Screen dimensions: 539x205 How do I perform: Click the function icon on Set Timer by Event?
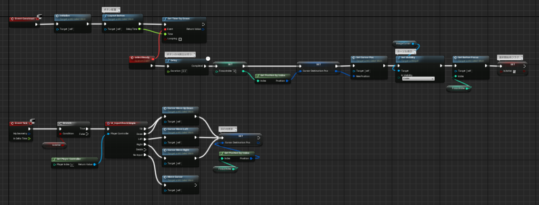click(165, 19)
